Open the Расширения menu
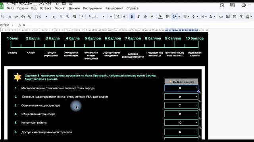 [x=114, y=8]
